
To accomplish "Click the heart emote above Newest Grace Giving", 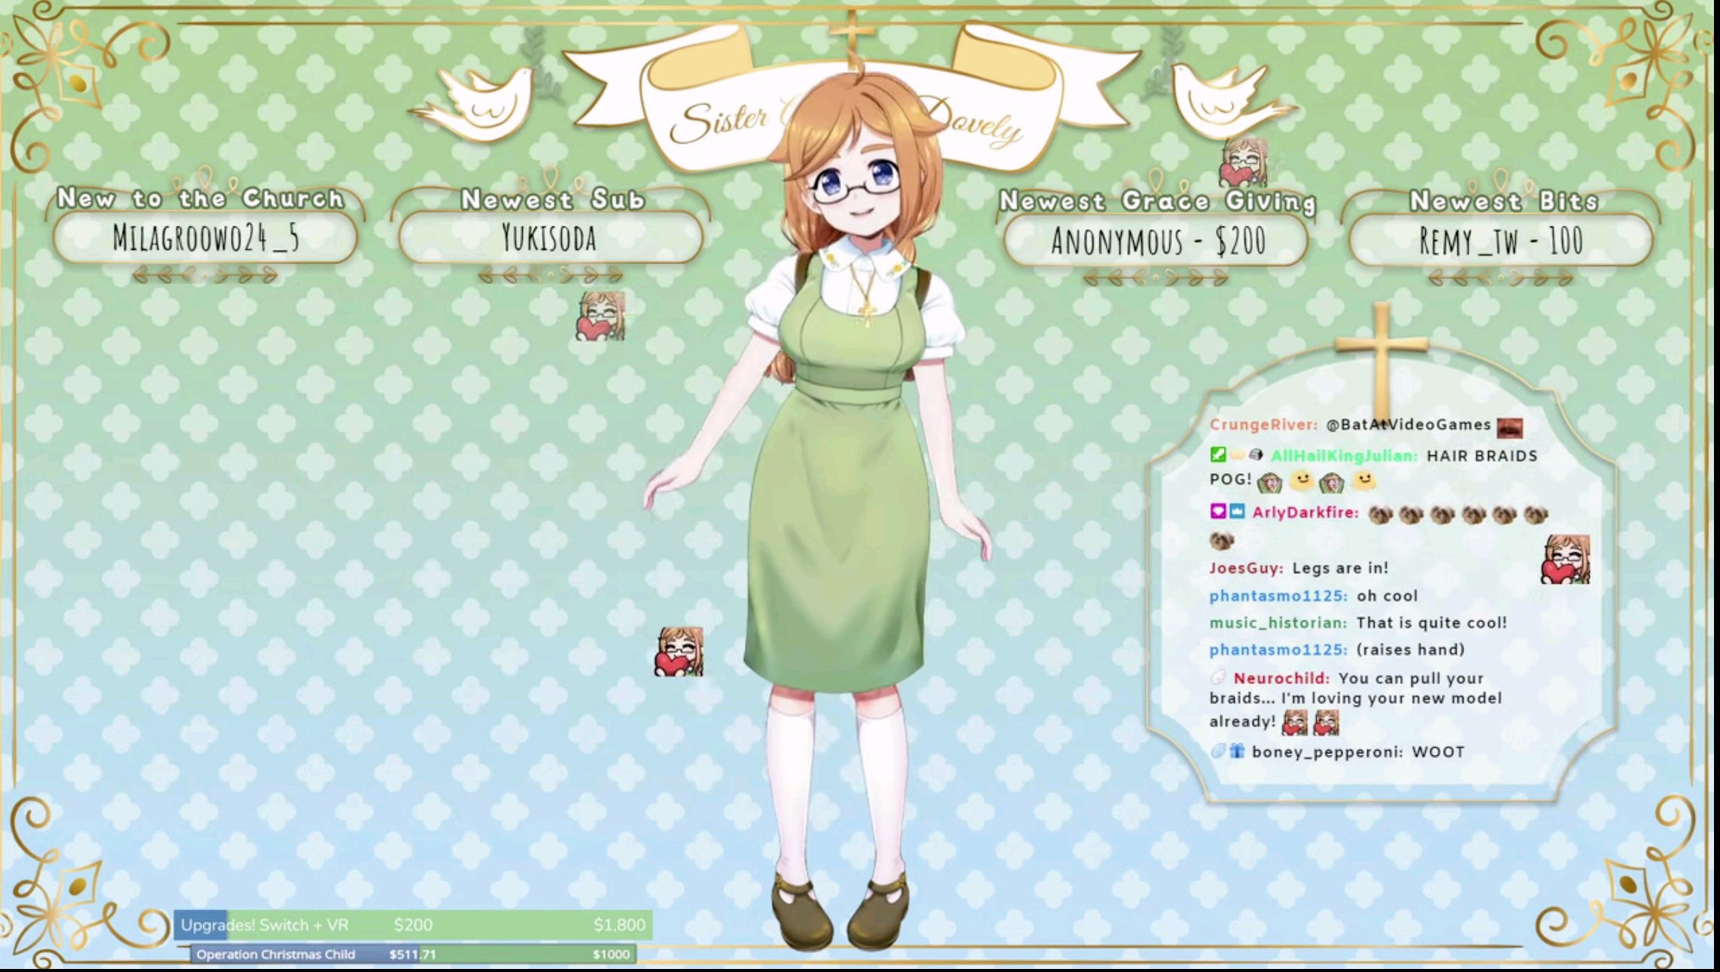I will [1245, 162].
